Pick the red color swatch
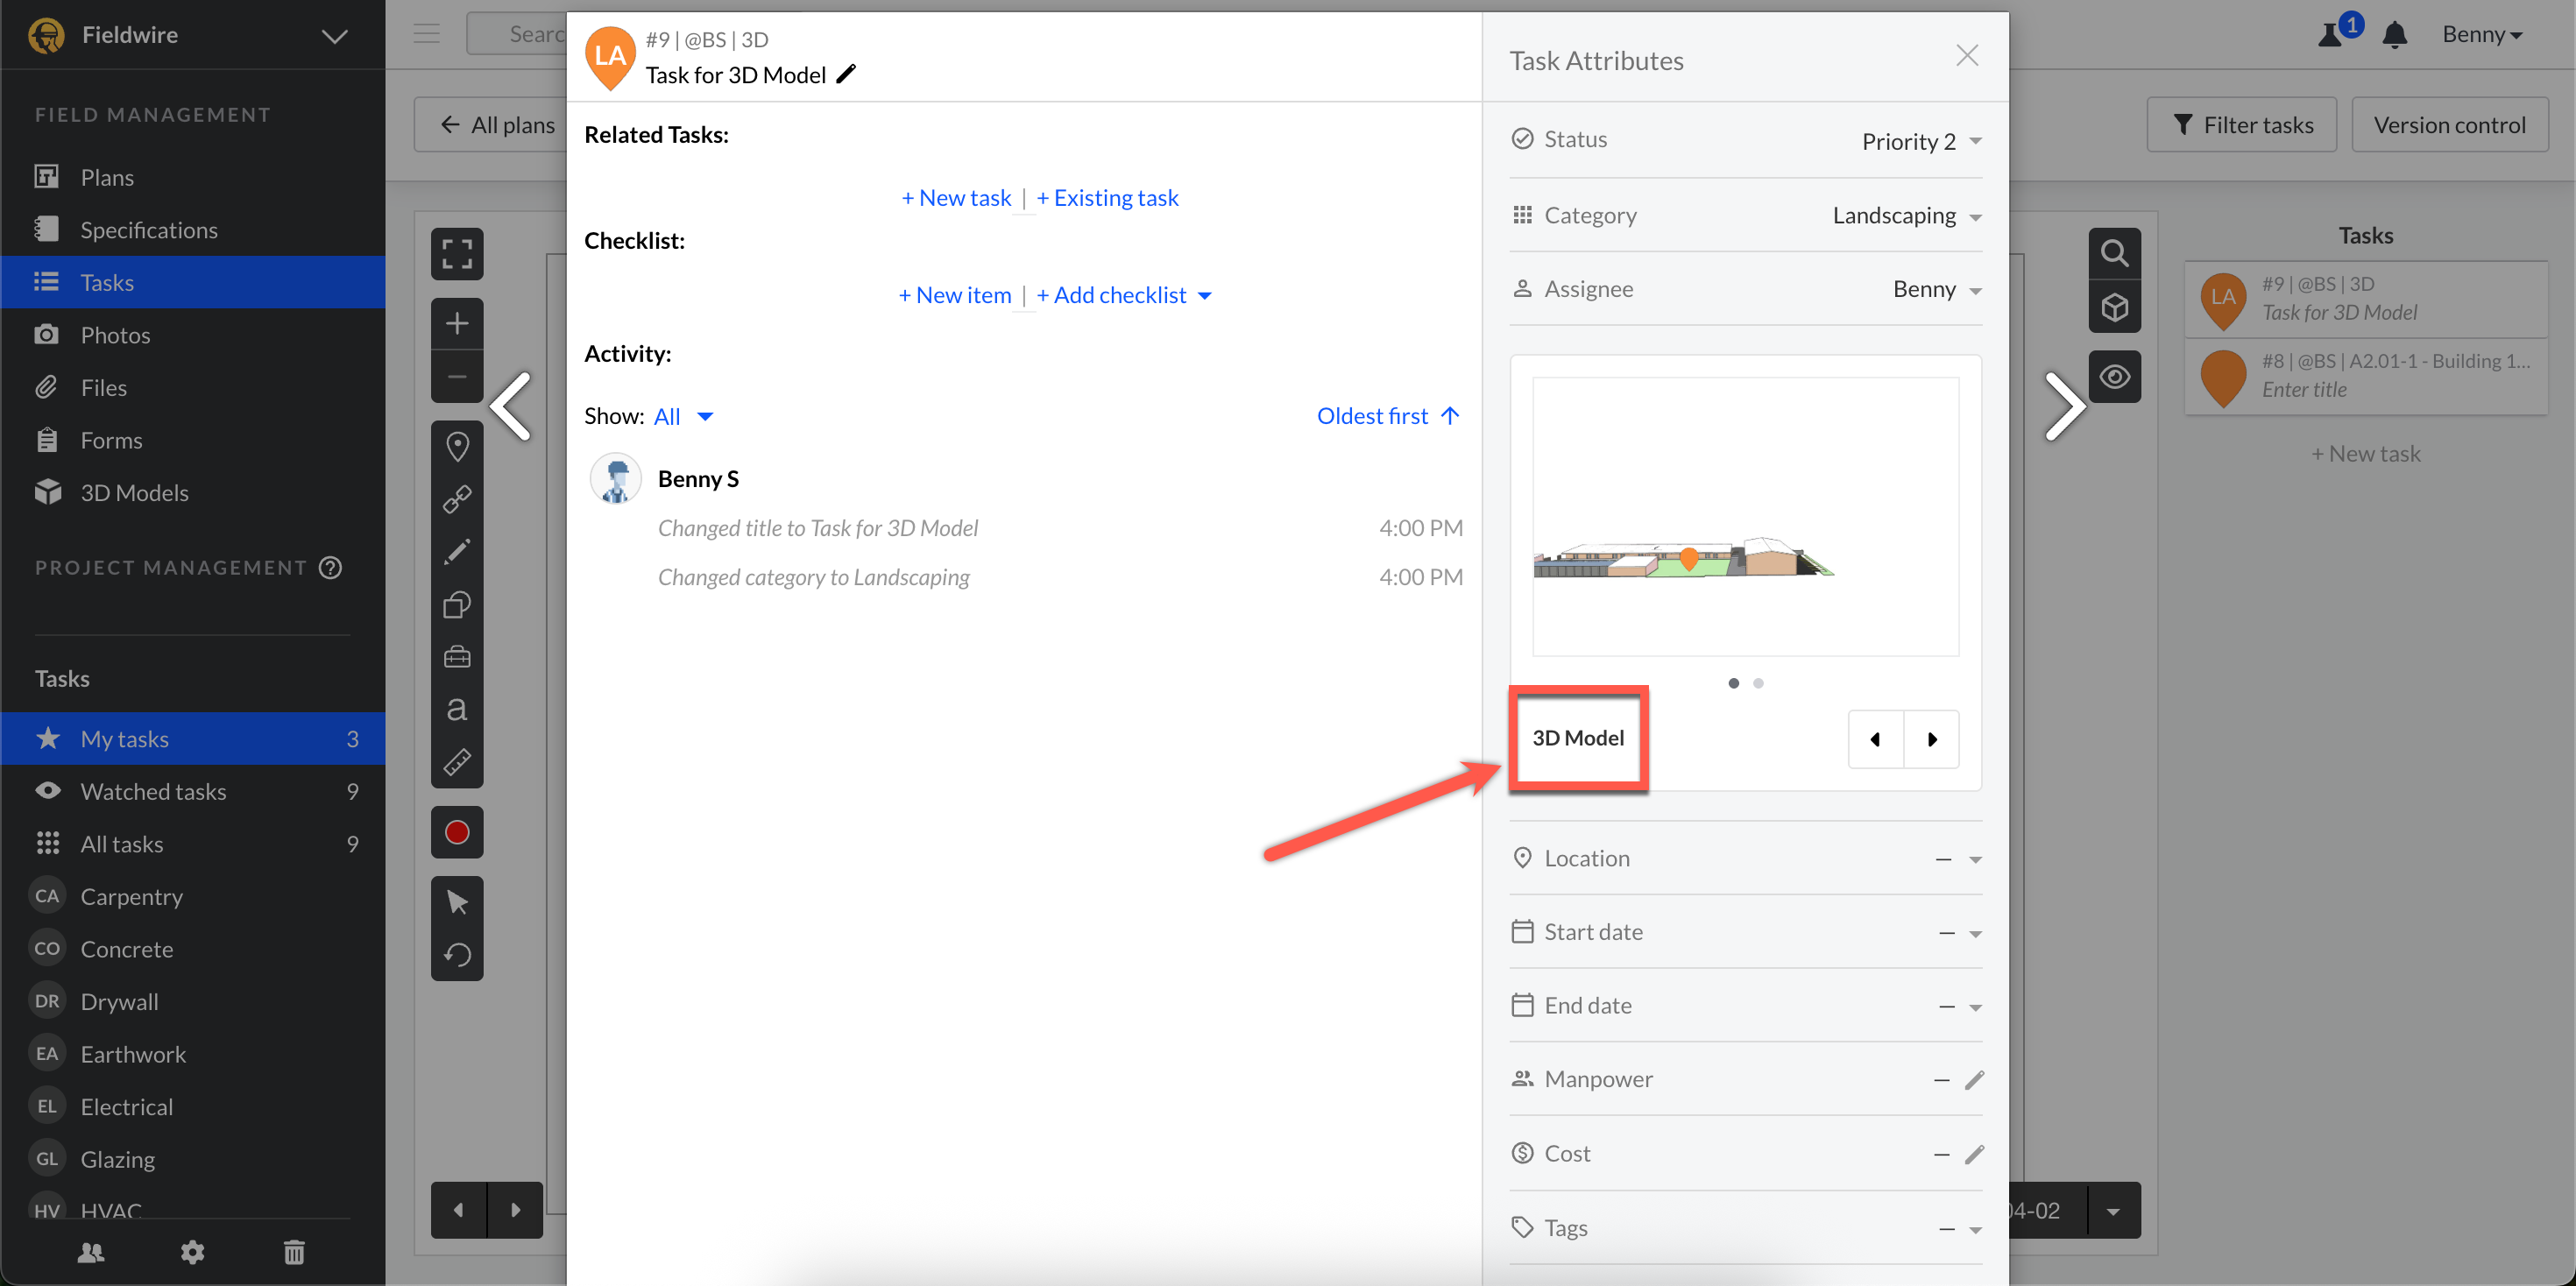The image size is (2576, 1286). coord(457,832)
